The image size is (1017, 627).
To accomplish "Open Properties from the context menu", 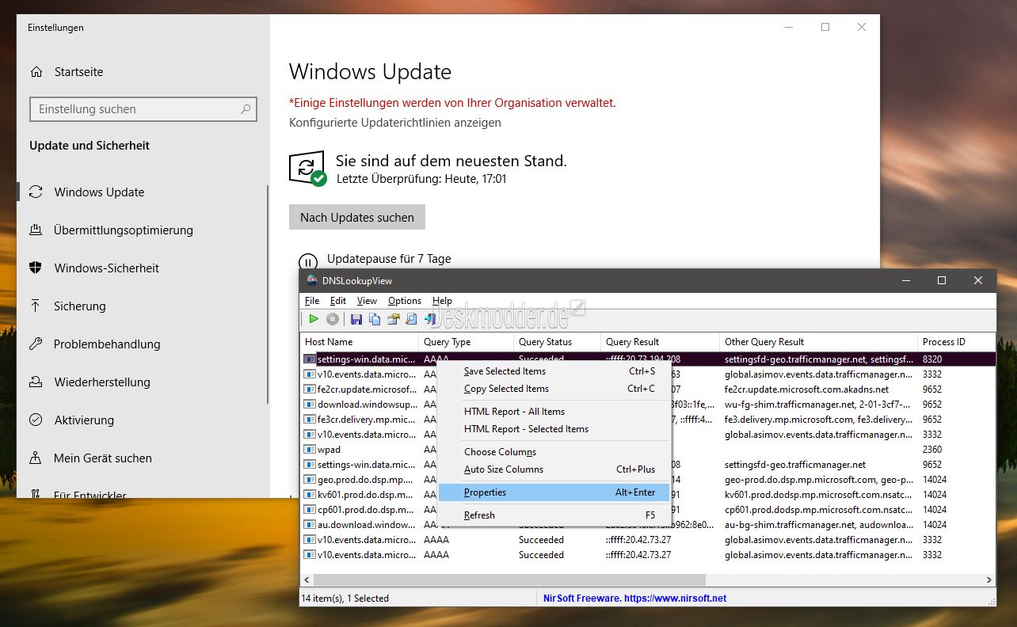I will [x=554, y=492].
